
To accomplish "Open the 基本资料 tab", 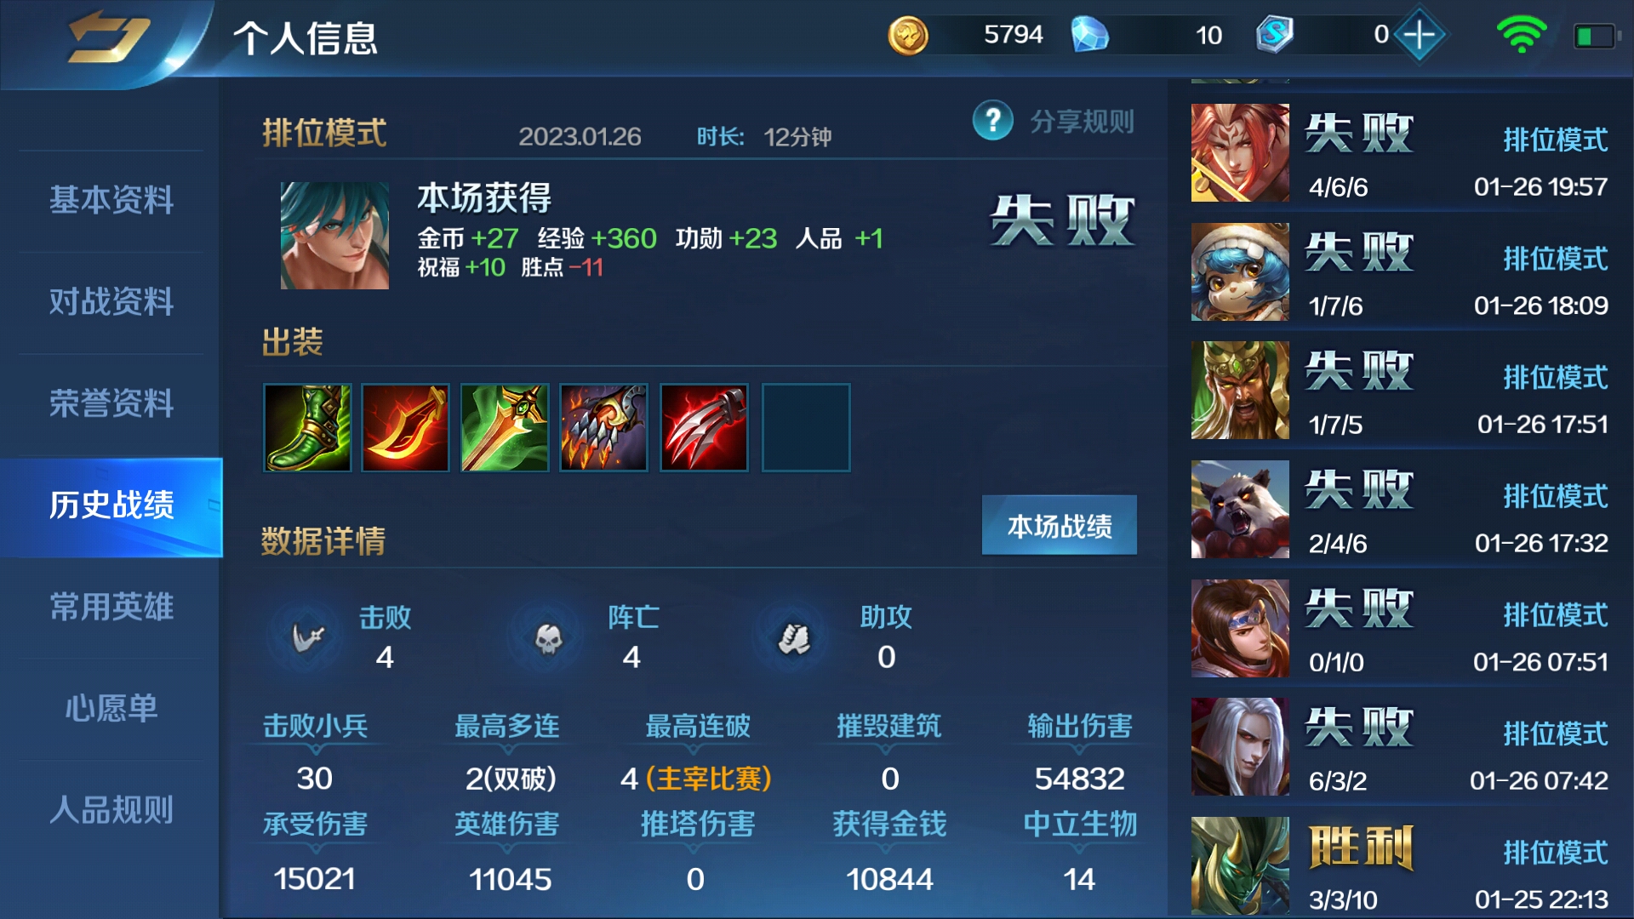I will (111, 201).
